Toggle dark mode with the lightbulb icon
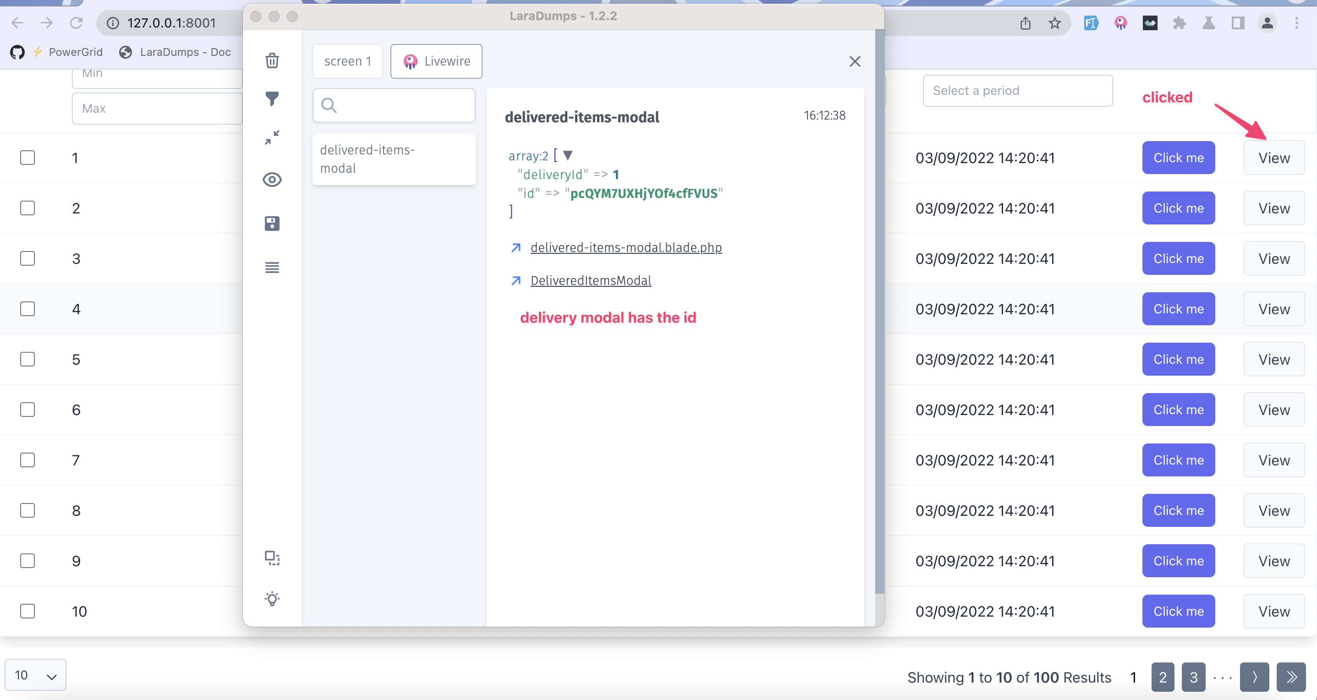 272,599
